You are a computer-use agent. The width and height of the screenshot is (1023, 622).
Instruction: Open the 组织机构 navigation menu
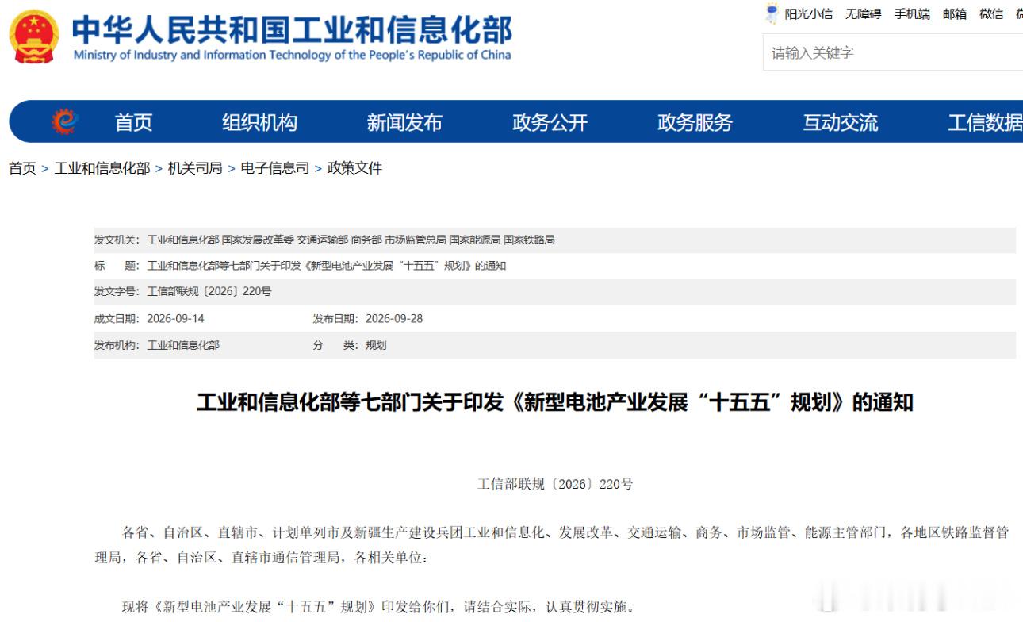tap(259, 122)
